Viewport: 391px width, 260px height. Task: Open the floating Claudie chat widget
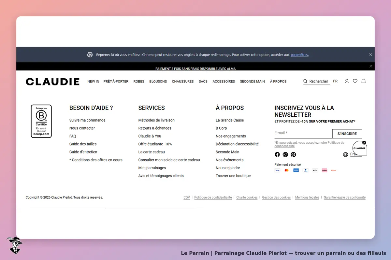tap(359, 148)
